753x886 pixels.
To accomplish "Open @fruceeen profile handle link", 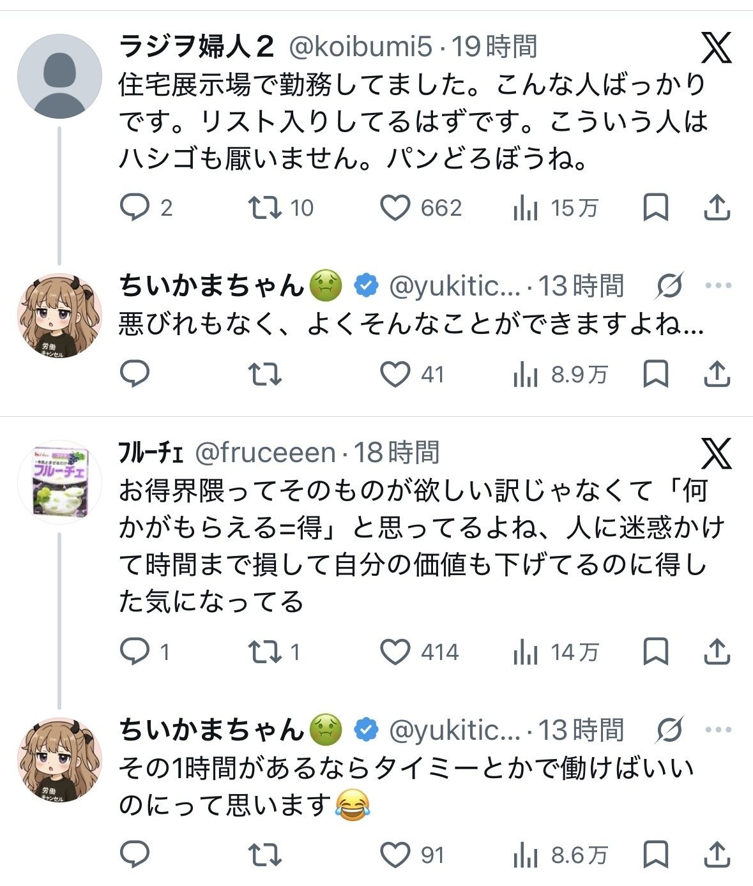I will [265, 453].
